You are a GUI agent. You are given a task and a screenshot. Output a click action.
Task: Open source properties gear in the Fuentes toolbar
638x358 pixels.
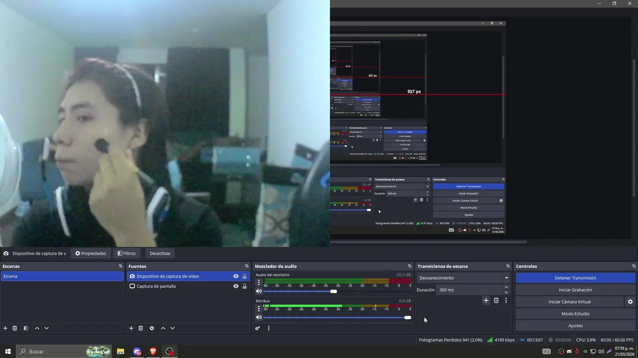pos(152,328)
